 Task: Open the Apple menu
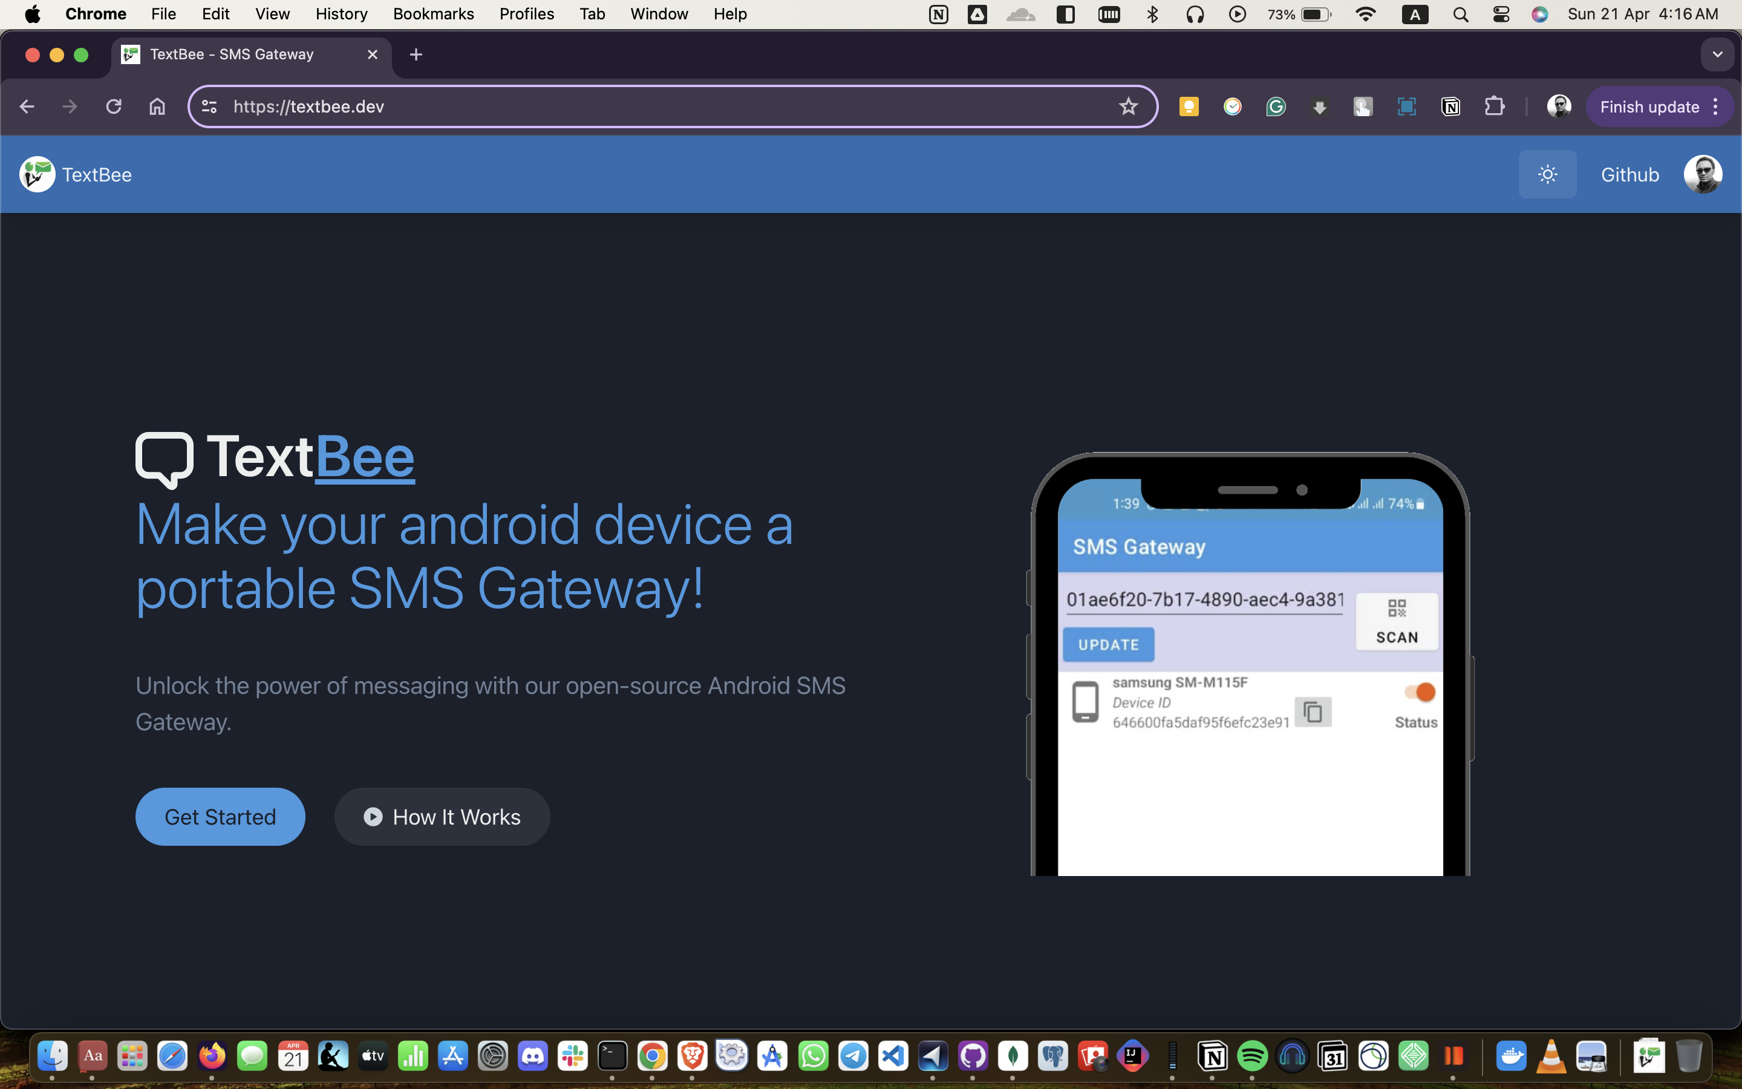click(x=33, y=14)
